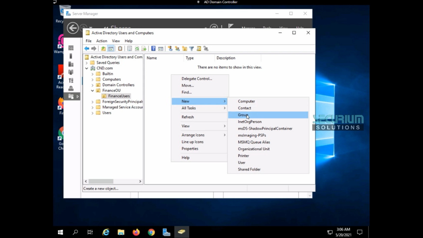
Task: Toggle the Show/Hide Action Pane icon
Action: (161, 49)
